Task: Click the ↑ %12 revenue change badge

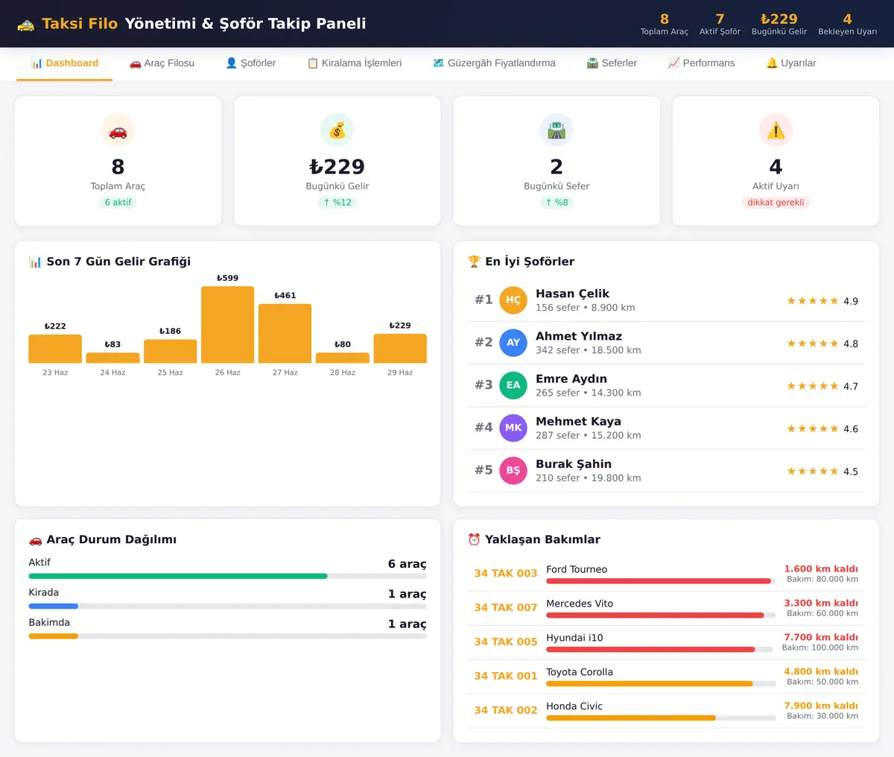Action: pyautogui.click(x=337, y=203)
